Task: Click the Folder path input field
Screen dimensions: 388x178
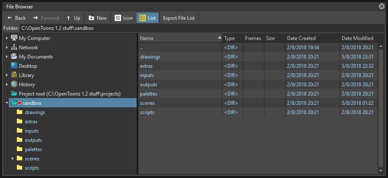Action: click(202, 28)
